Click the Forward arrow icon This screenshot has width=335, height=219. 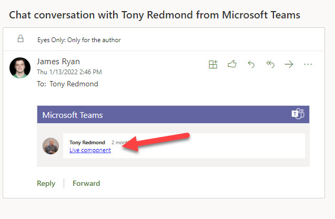(289, 64)
